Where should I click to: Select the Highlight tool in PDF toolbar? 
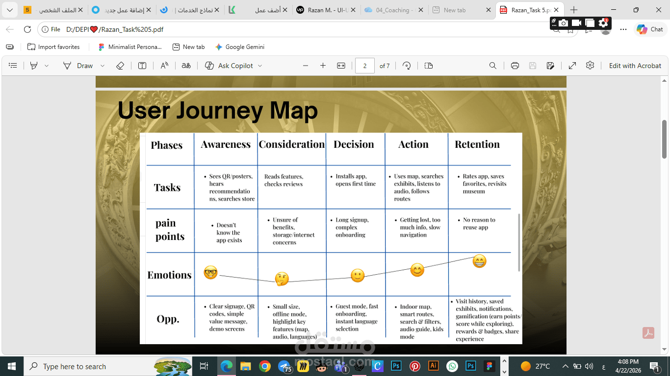(34, 66)
